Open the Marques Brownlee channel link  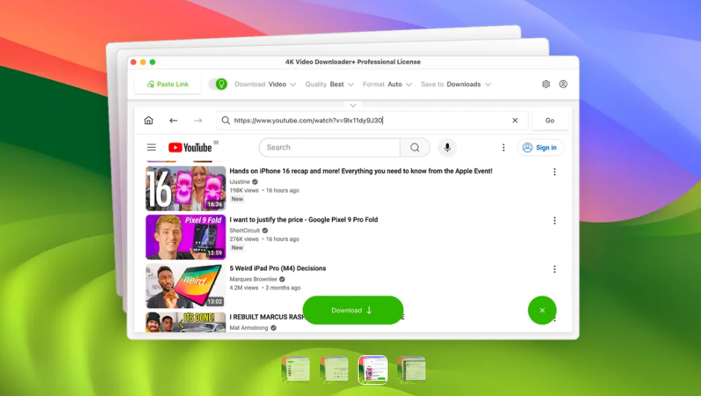[x=253, y=279]
